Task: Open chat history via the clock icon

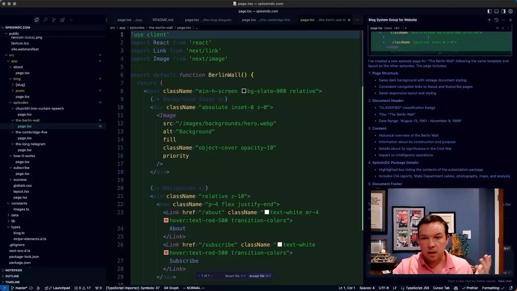Action: 497,20
